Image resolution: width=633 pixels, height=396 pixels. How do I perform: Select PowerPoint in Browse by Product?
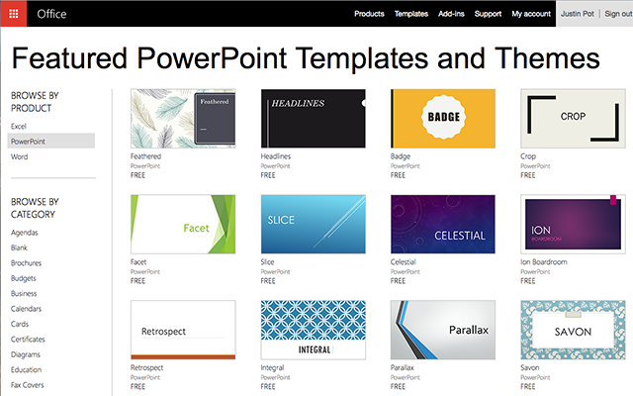coord(51,141)
